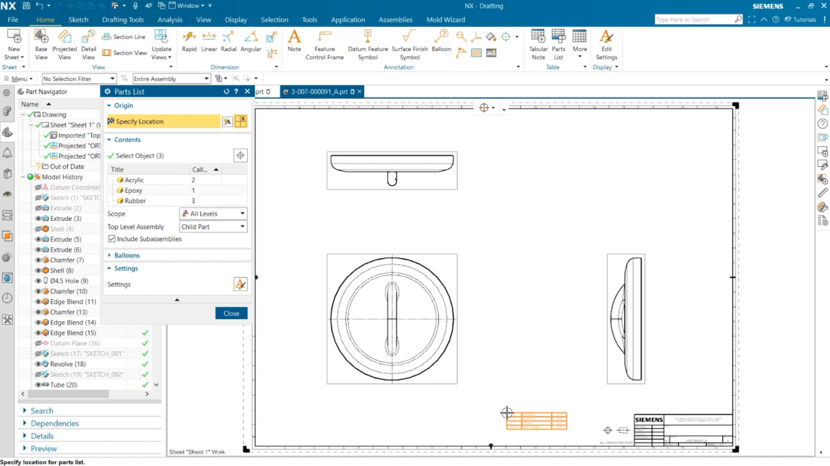This screenshot has width=830, height=466.
Task: Open the Projected View tool
Action: 64,44
